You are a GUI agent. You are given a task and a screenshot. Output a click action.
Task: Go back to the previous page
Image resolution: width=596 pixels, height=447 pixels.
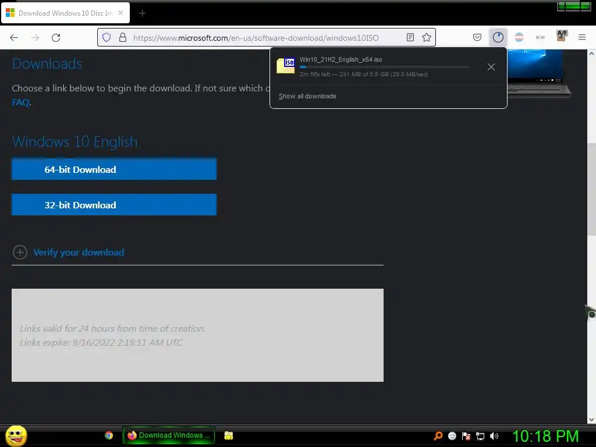tap(14, 37)
